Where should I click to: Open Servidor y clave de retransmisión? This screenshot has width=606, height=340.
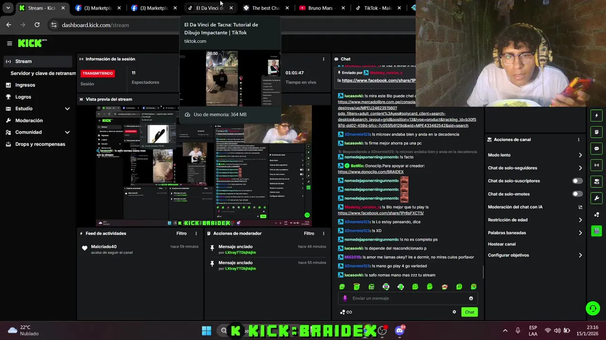tap(43, 73)
